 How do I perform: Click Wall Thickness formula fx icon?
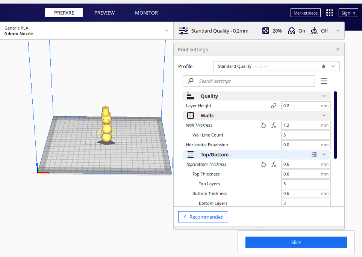tap(274, 125)
